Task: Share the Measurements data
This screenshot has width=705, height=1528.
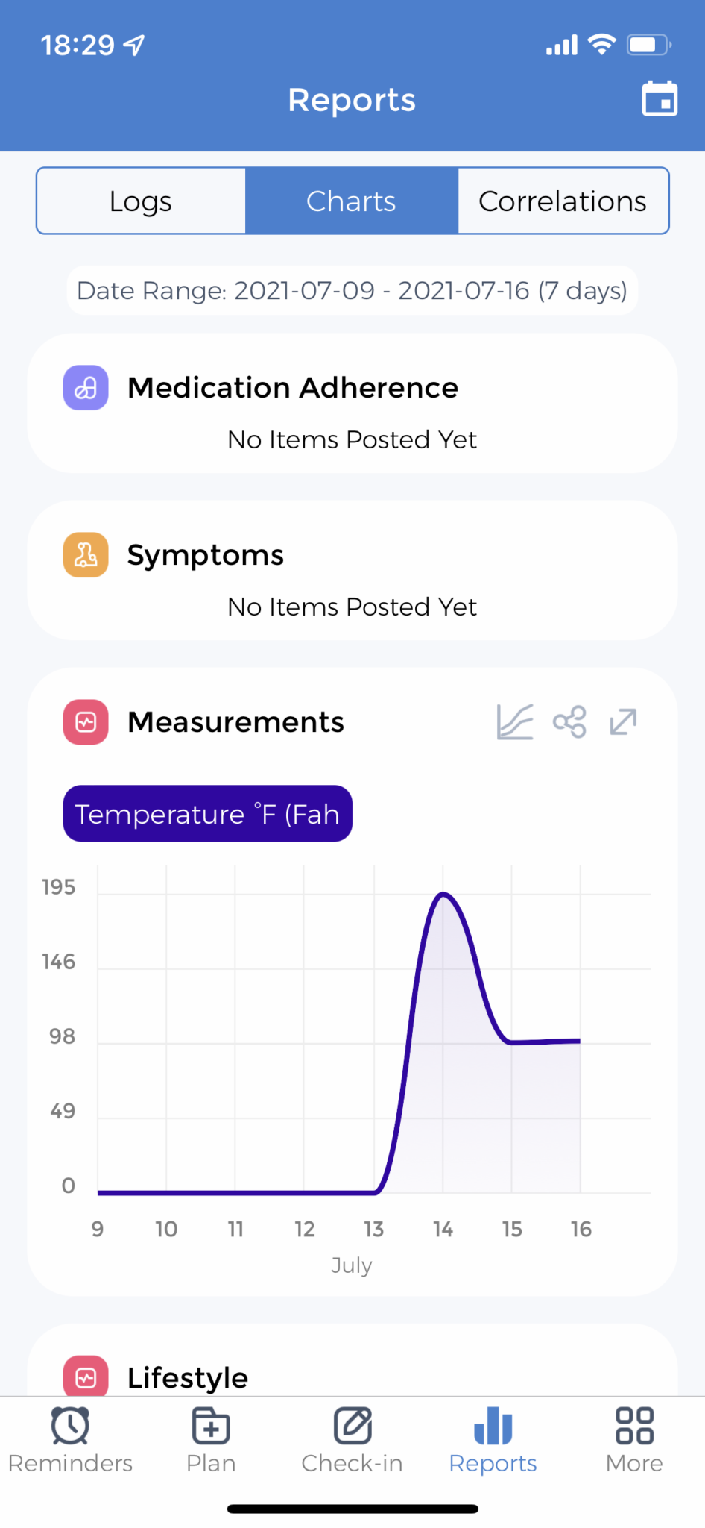Action: (569, 721)
